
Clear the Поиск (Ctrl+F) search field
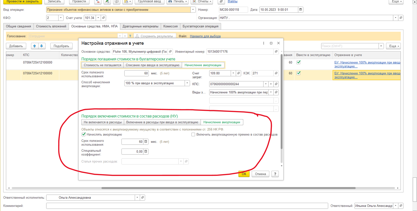click(381, 46)
